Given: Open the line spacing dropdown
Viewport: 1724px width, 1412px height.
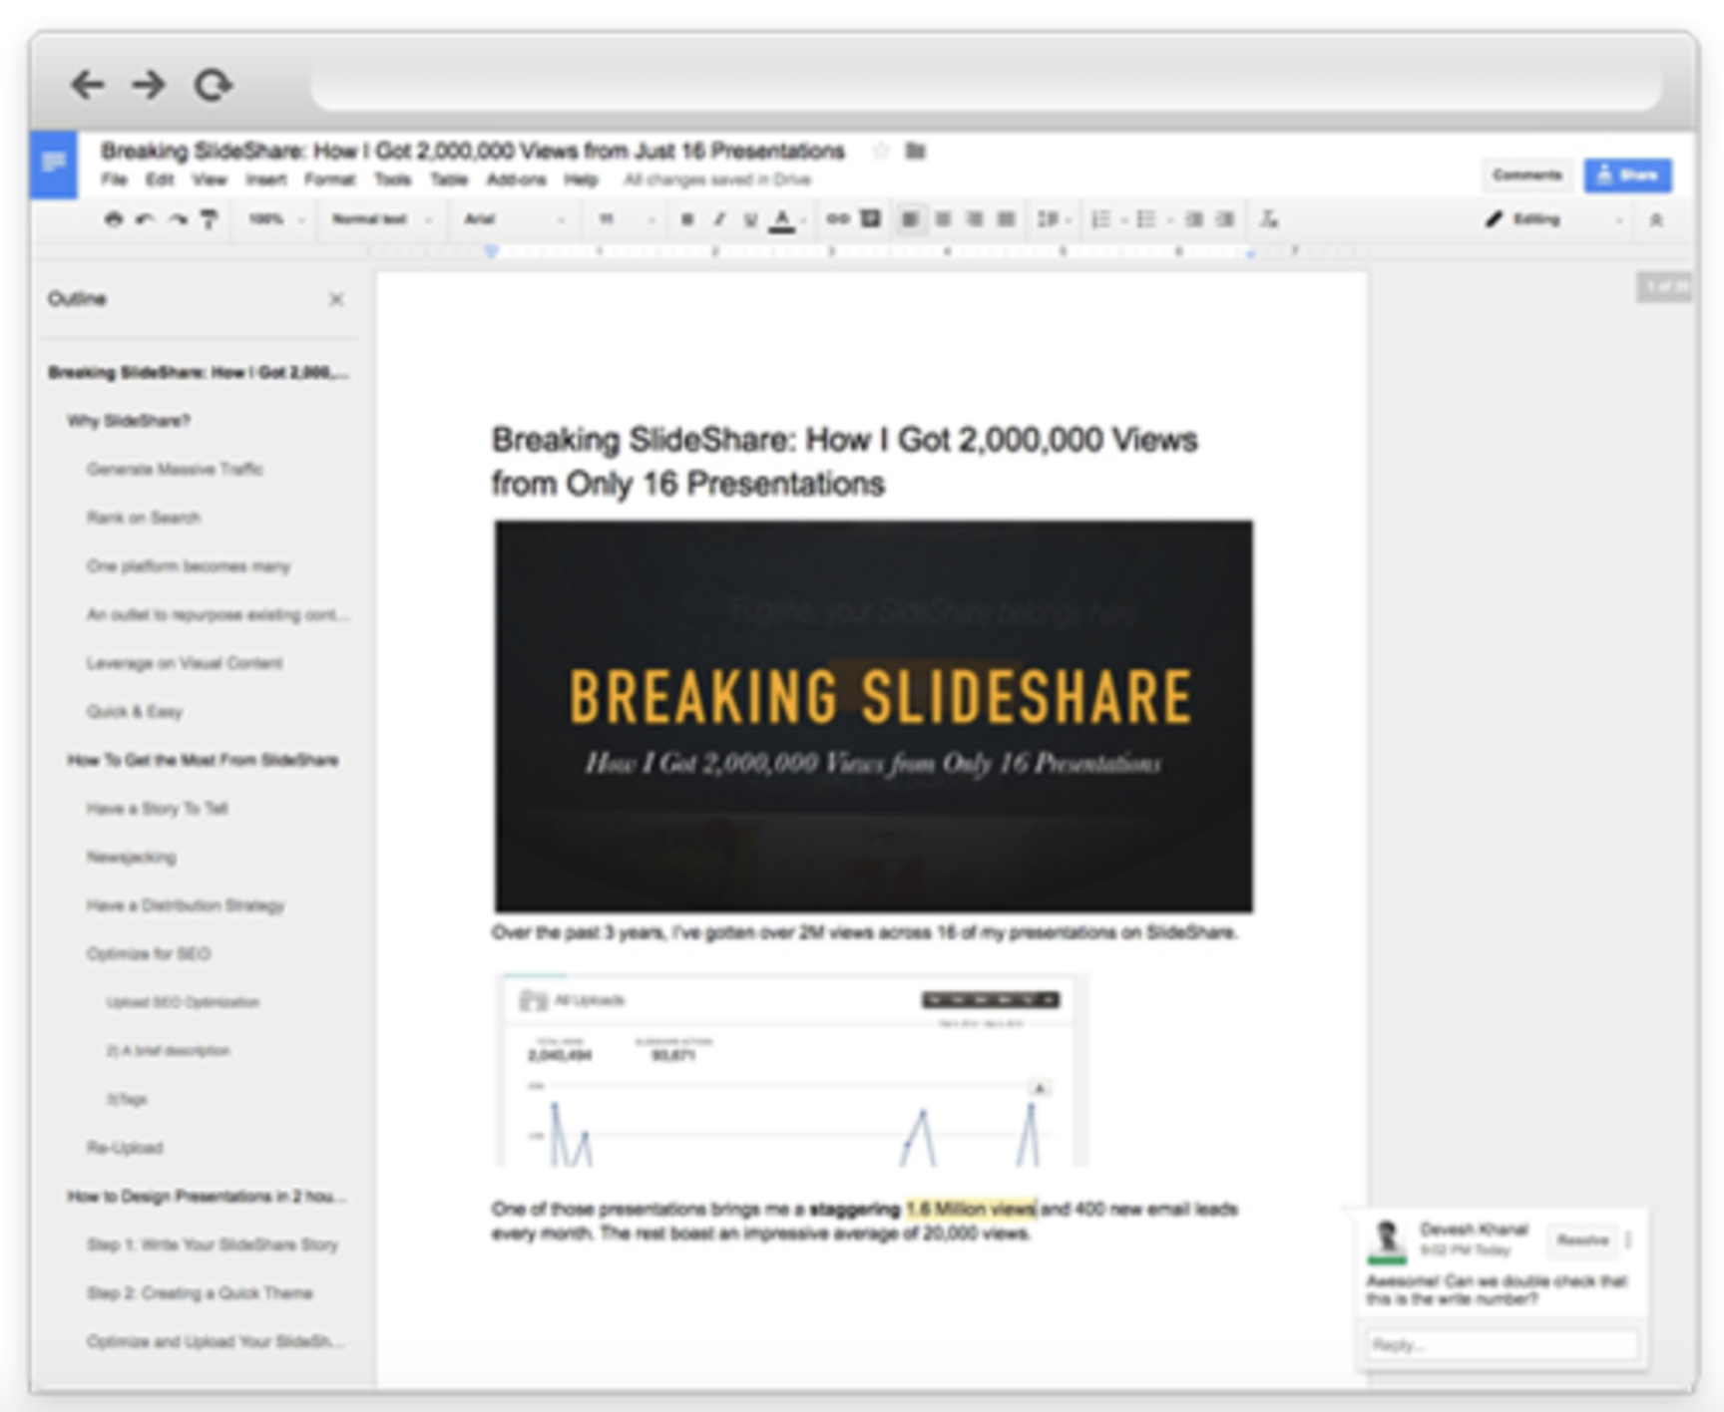Looking at the screenshot, I should click(x=1053, y=219).
